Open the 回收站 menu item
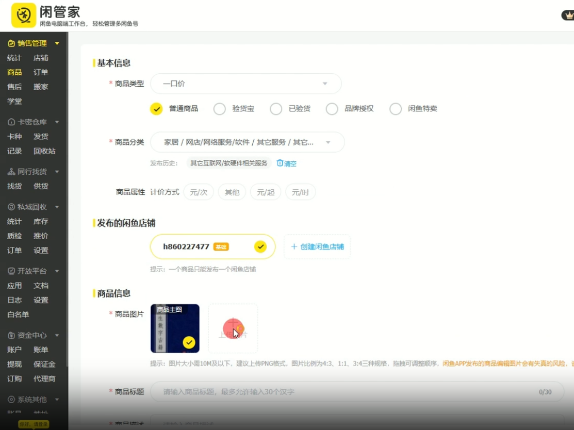This screenshot has width=574, height=430. (44, 151)
